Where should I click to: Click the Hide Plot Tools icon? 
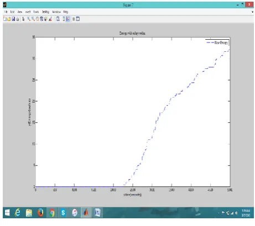click(x=74, y=19)
